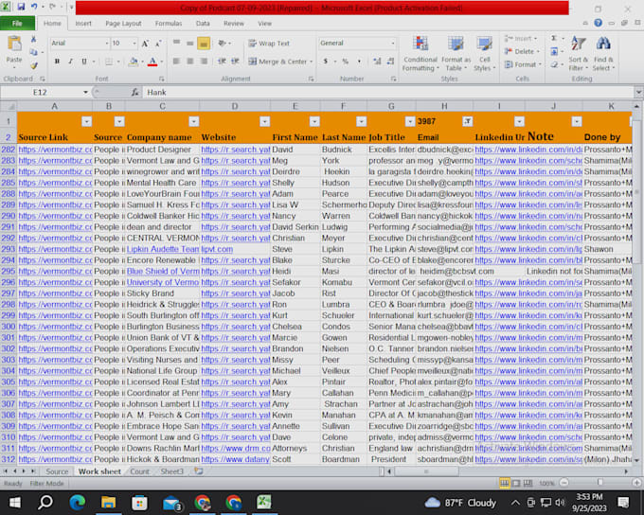Switch to Sheet3 tab

point(171,471)
